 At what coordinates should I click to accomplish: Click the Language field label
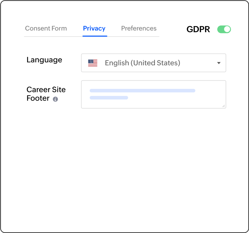44,60
